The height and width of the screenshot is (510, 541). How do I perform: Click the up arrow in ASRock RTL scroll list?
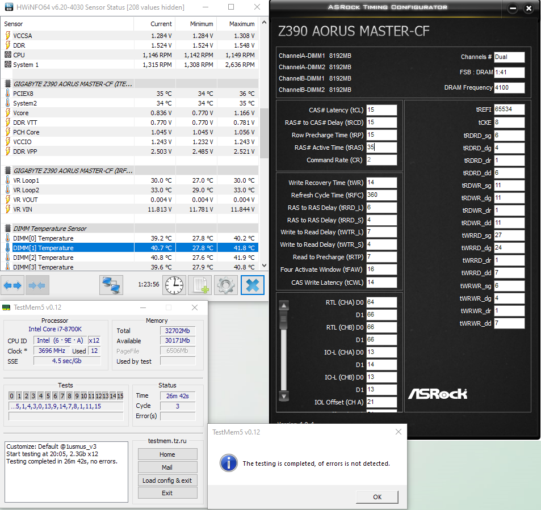[x=284, y=306]
